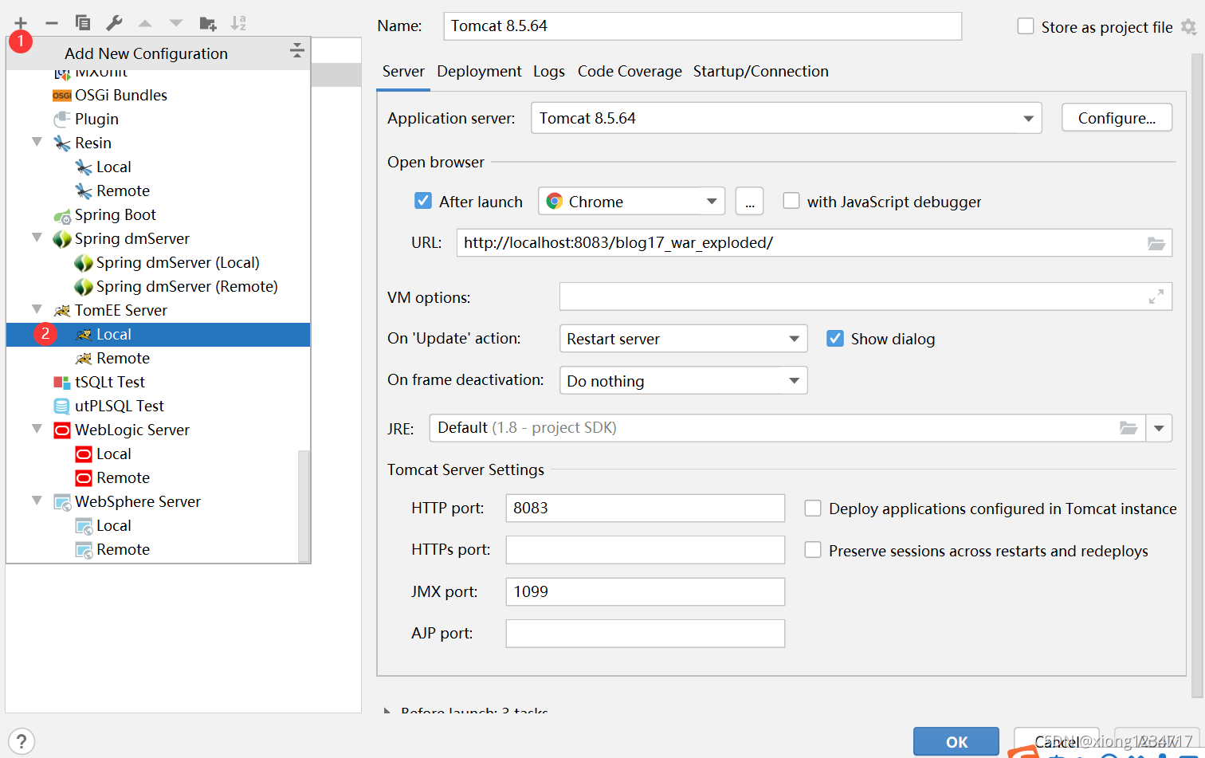Viewport: 1205px width, 758px height.
Task: Open the Chrome browser dropdown
Action: [x=632, y=201]
